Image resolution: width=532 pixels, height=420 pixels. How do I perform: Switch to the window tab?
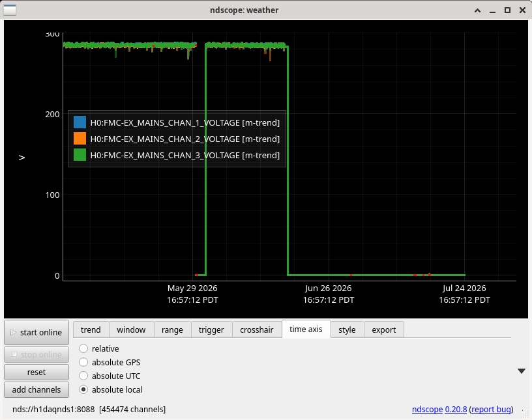click(131, 330)
